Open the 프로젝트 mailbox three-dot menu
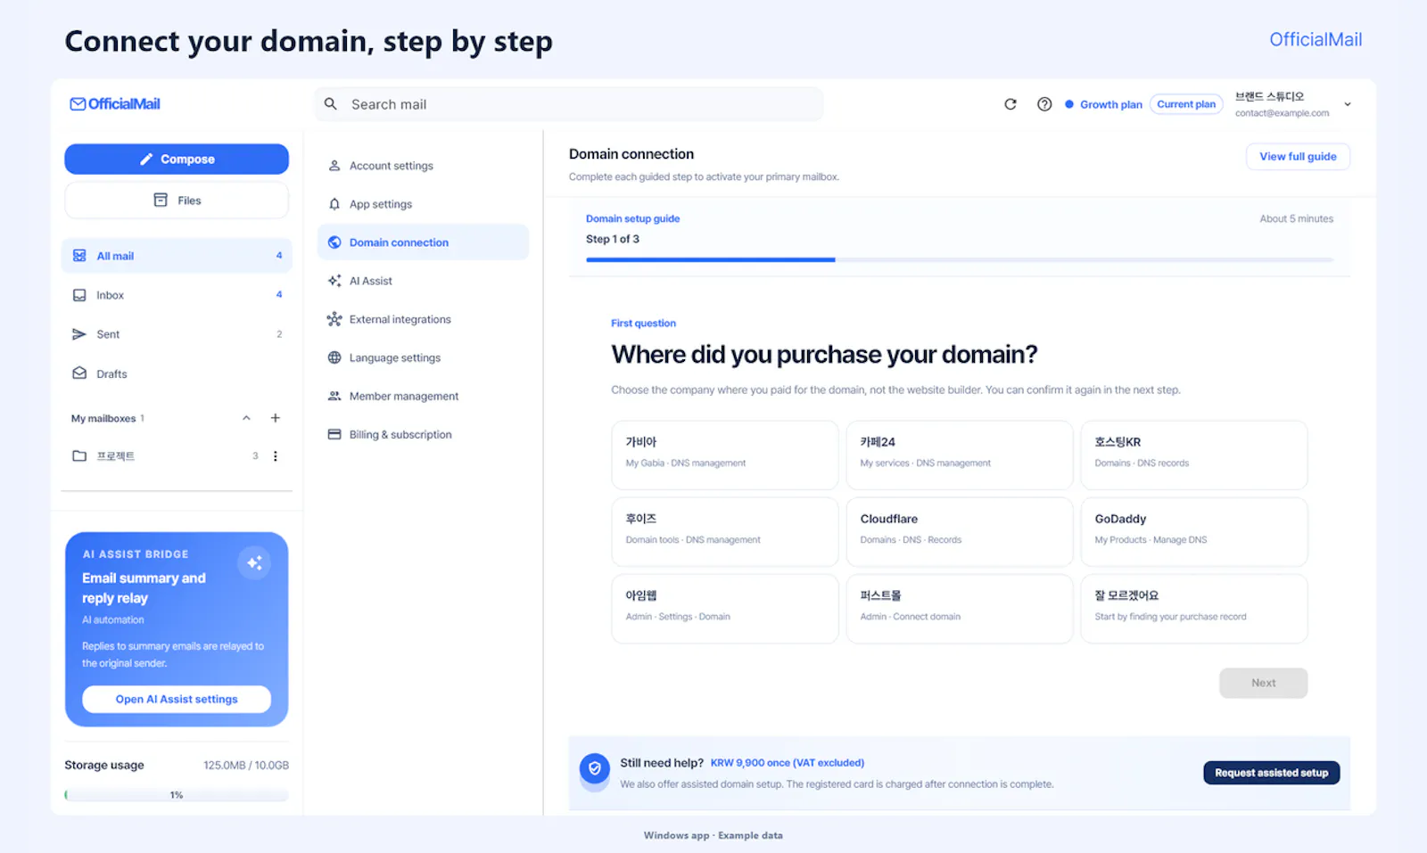The width and height of the screenshot is (1427, 853). [x=276, y=455]
